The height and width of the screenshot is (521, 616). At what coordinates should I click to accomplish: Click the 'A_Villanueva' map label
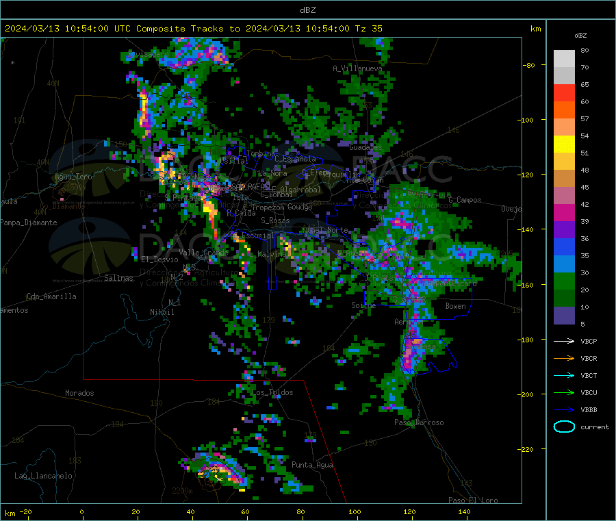357,68
